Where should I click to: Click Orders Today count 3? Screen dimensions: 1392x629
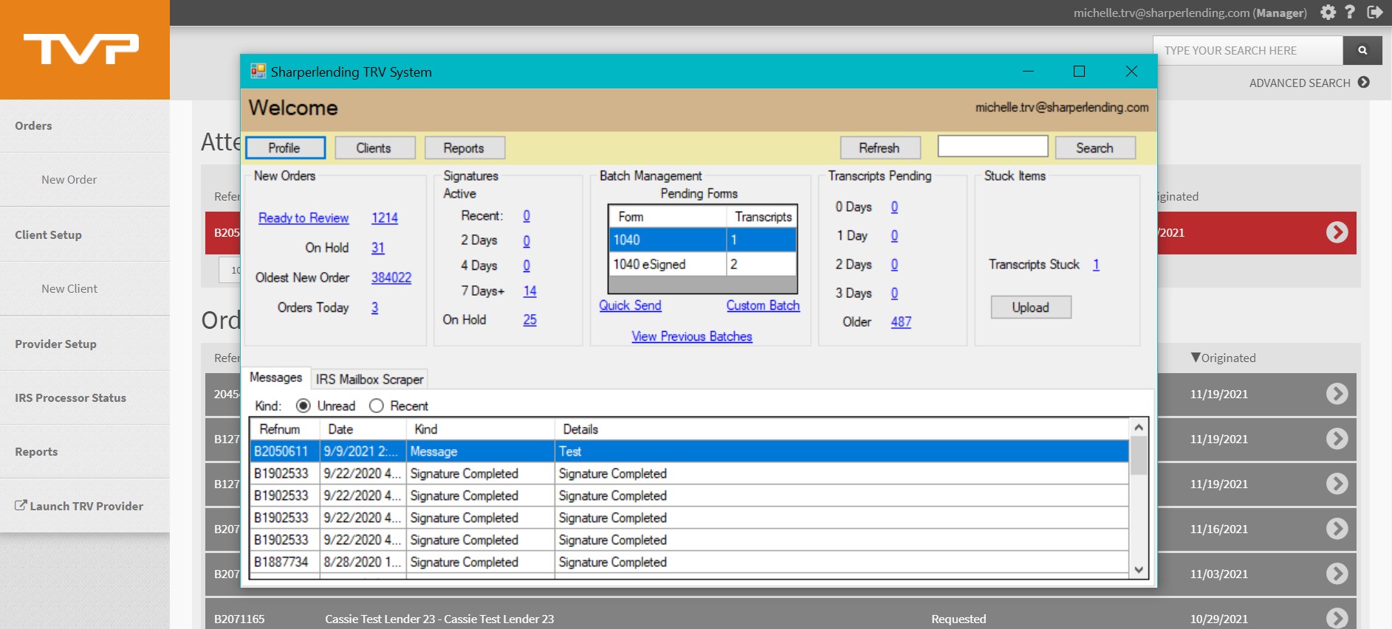point(375,307)
